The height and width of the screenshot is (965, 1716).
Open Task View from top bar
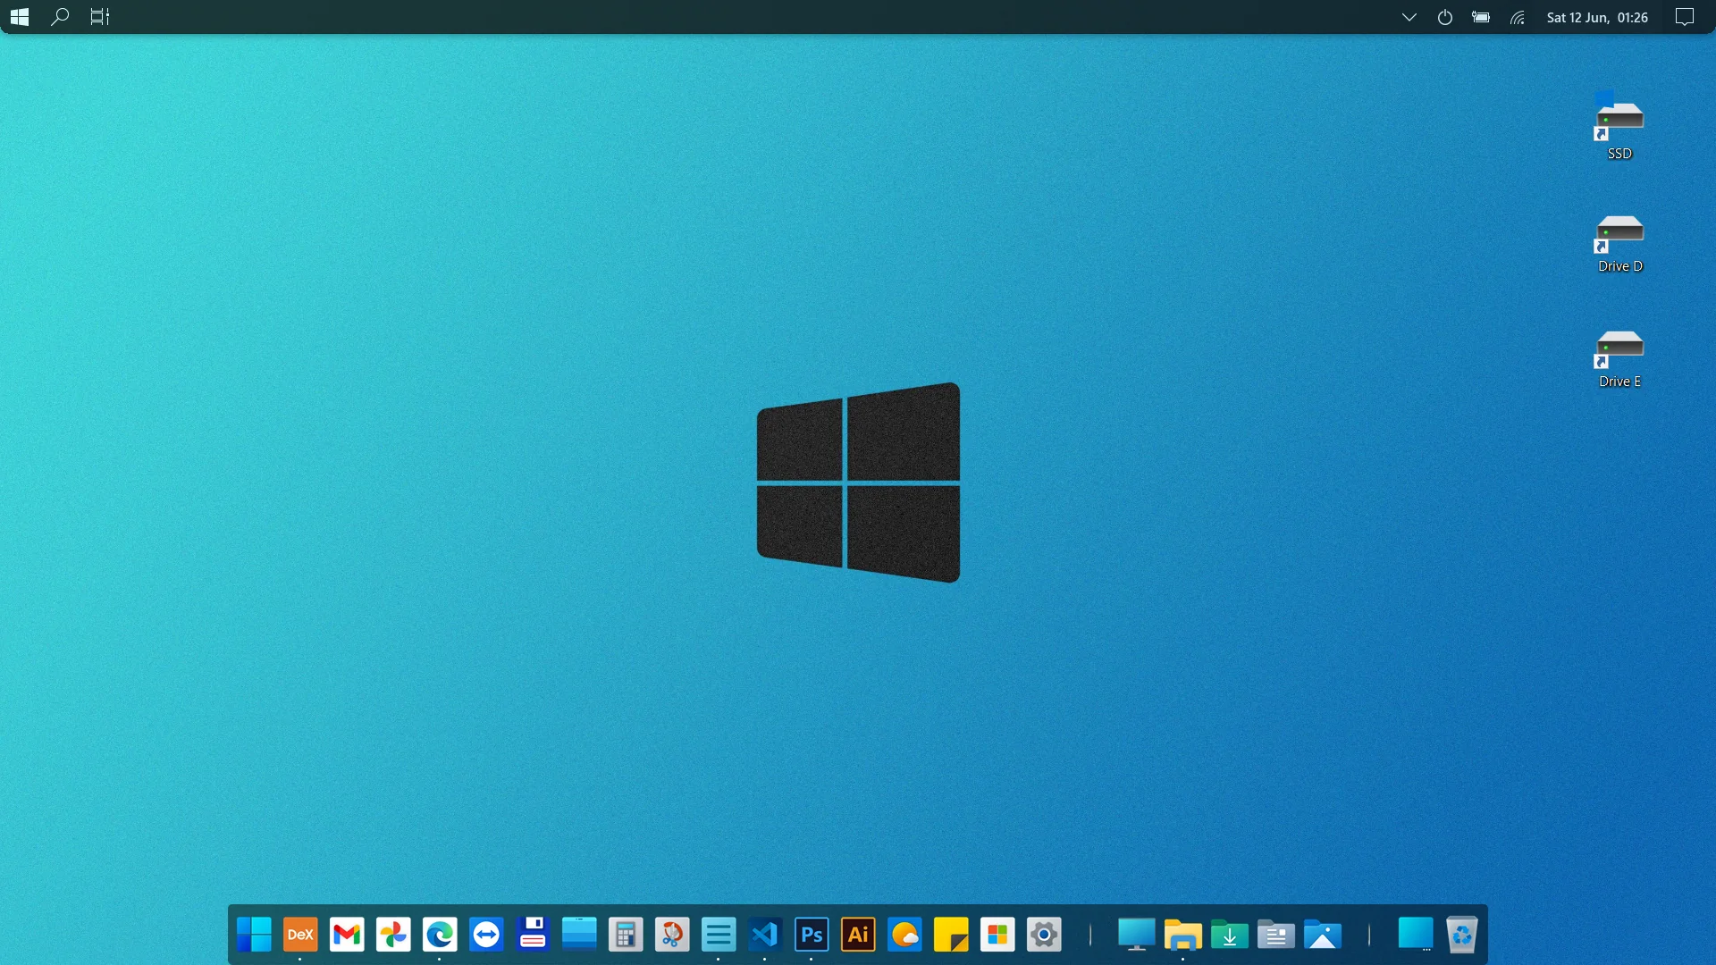pyautogui.click(x=99, y=17)
